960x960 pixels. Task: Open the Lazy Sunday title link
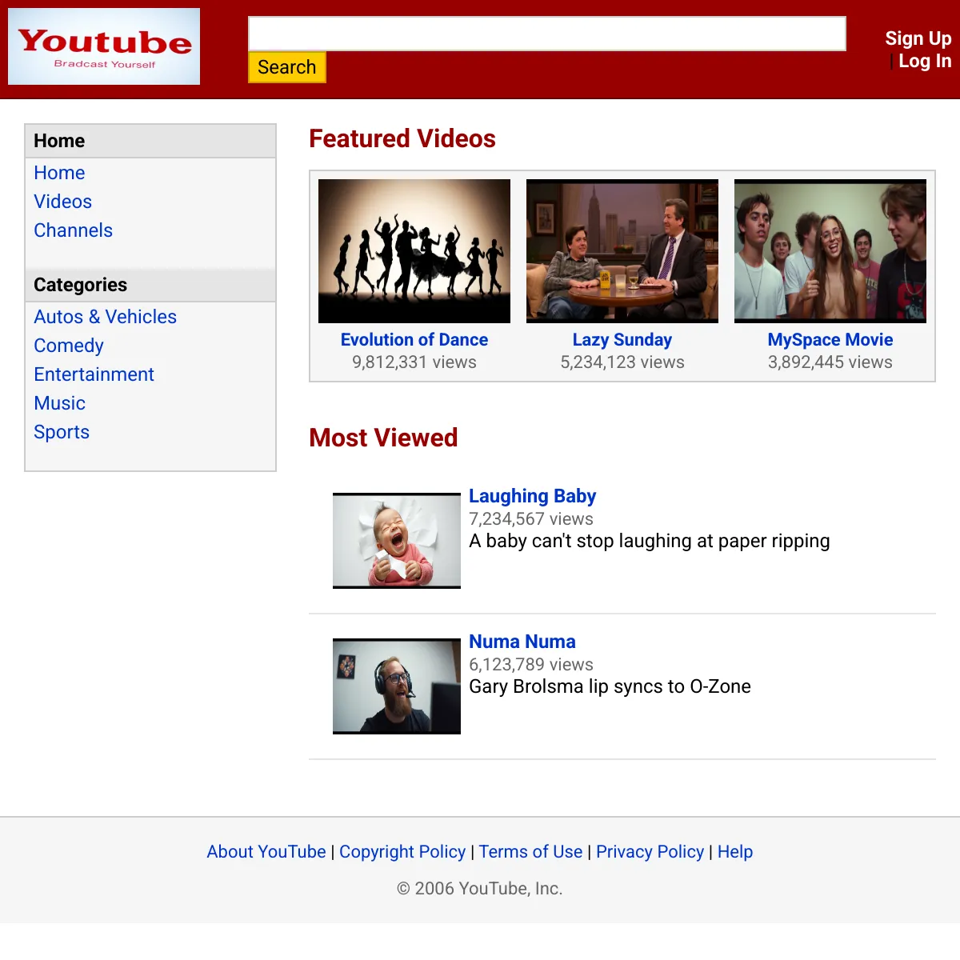[x=622, y=340]
